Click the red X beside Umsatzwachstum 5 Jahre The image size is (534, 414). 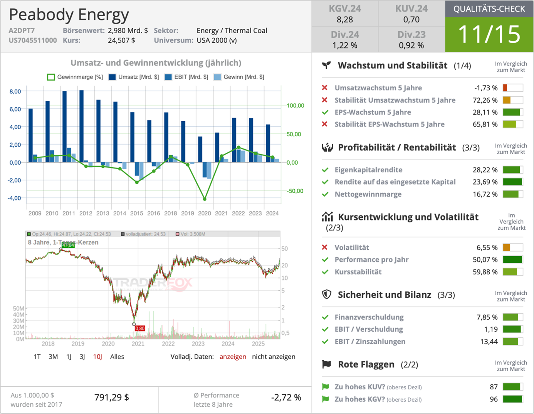(325, 88)
